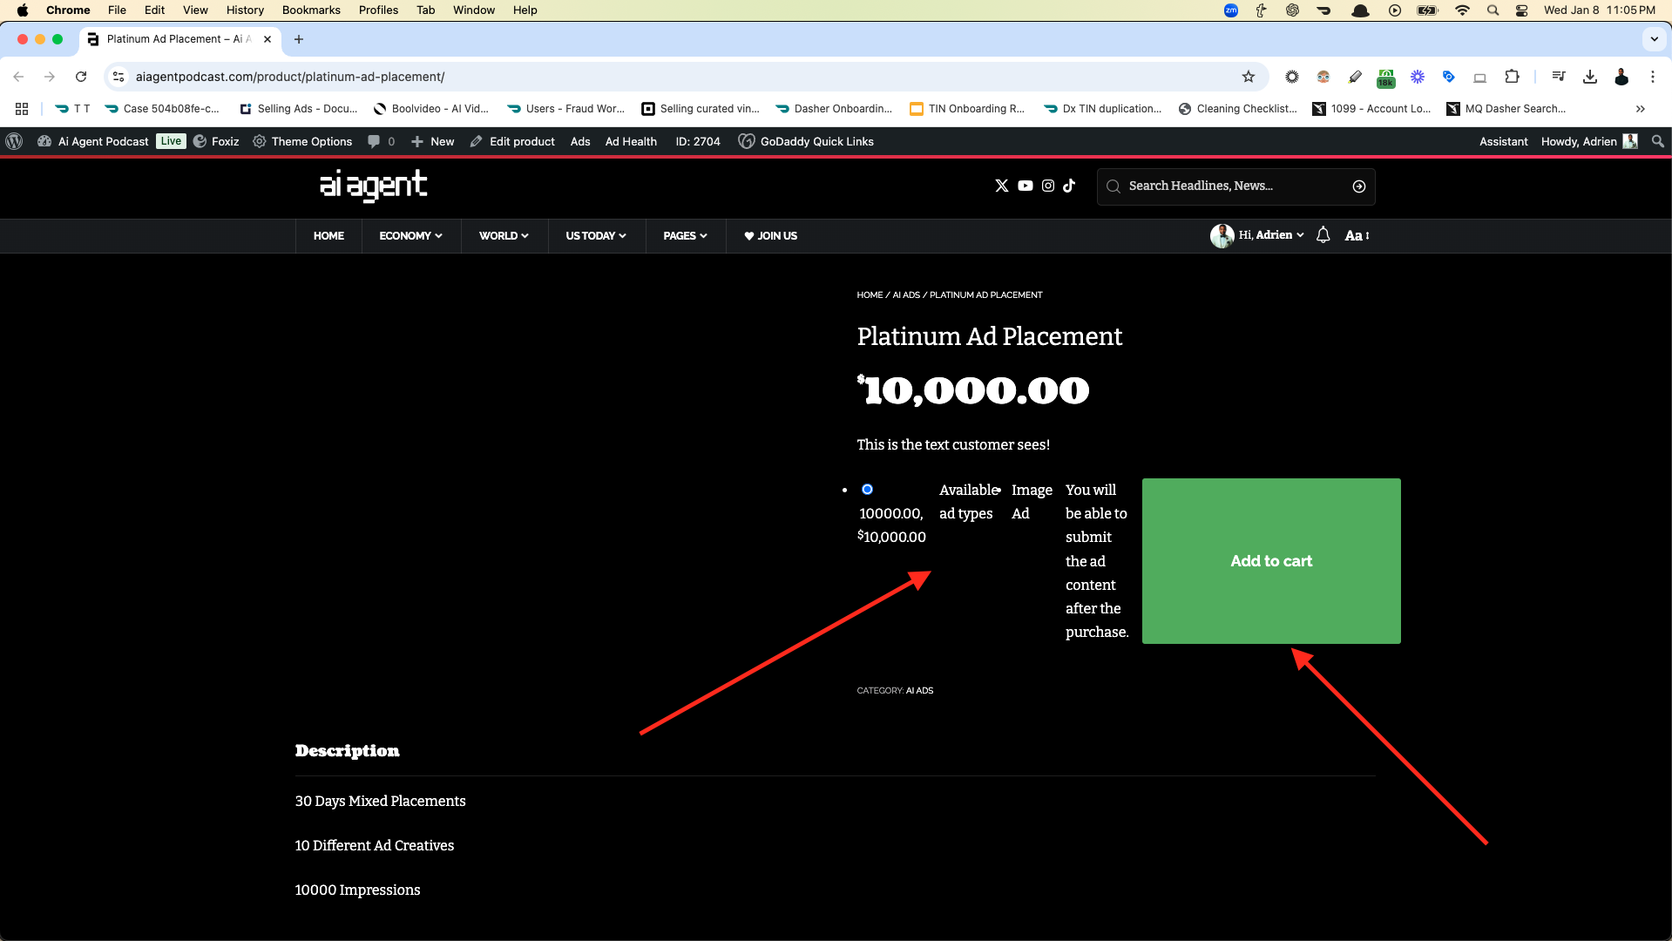
Task: Click the ai agent site logo
Action: pos(373,186)
